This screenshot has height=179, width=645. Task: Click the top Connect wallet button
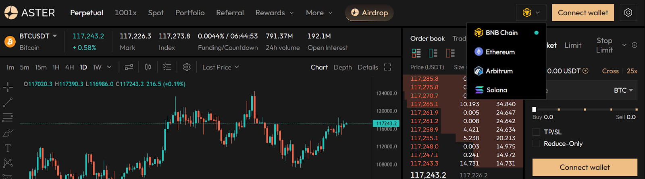click(583, 13)
